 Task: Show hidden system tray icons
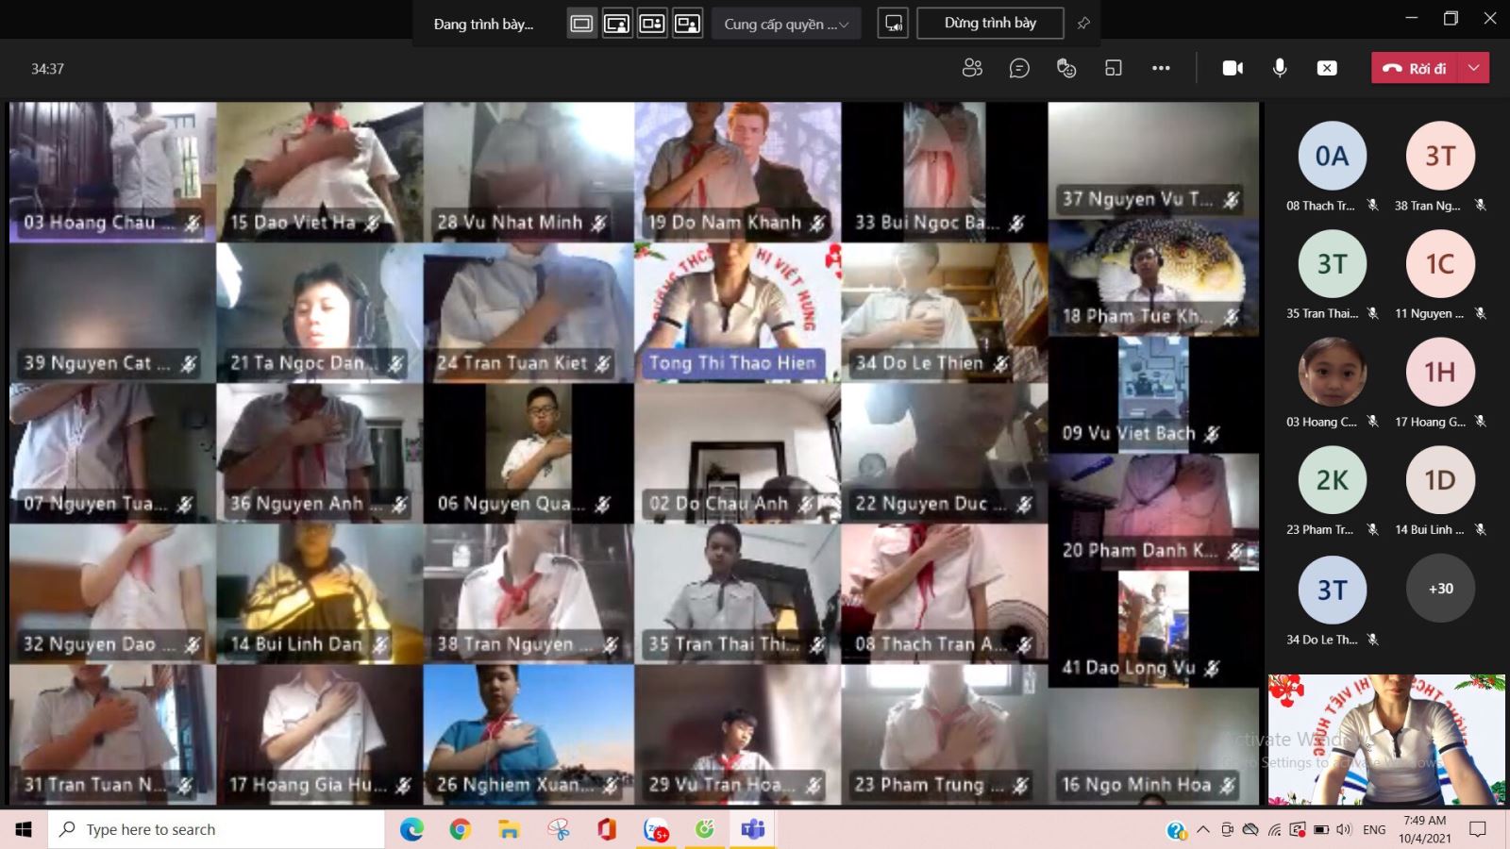pos(1202,830)
